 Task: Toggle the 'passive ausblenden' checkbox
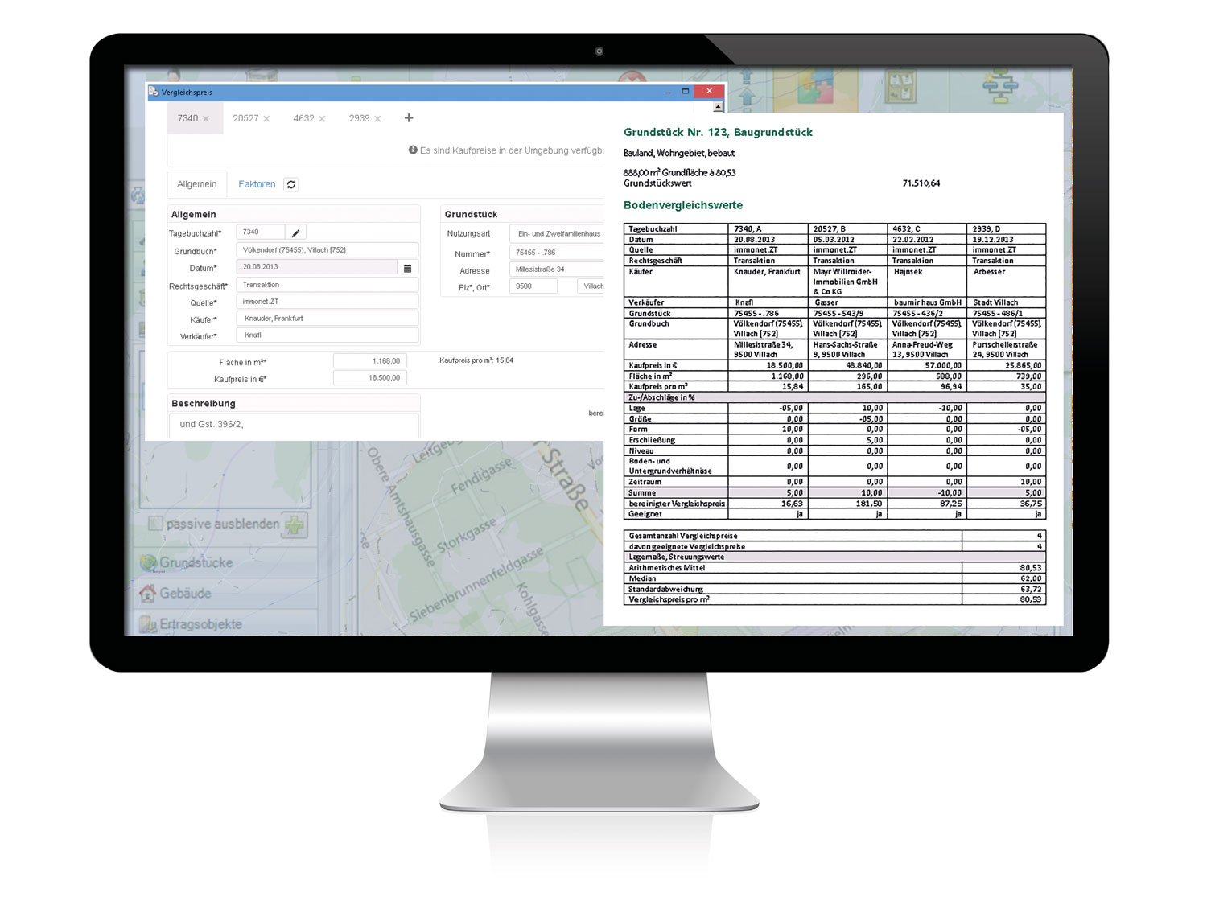pos(156,524)
